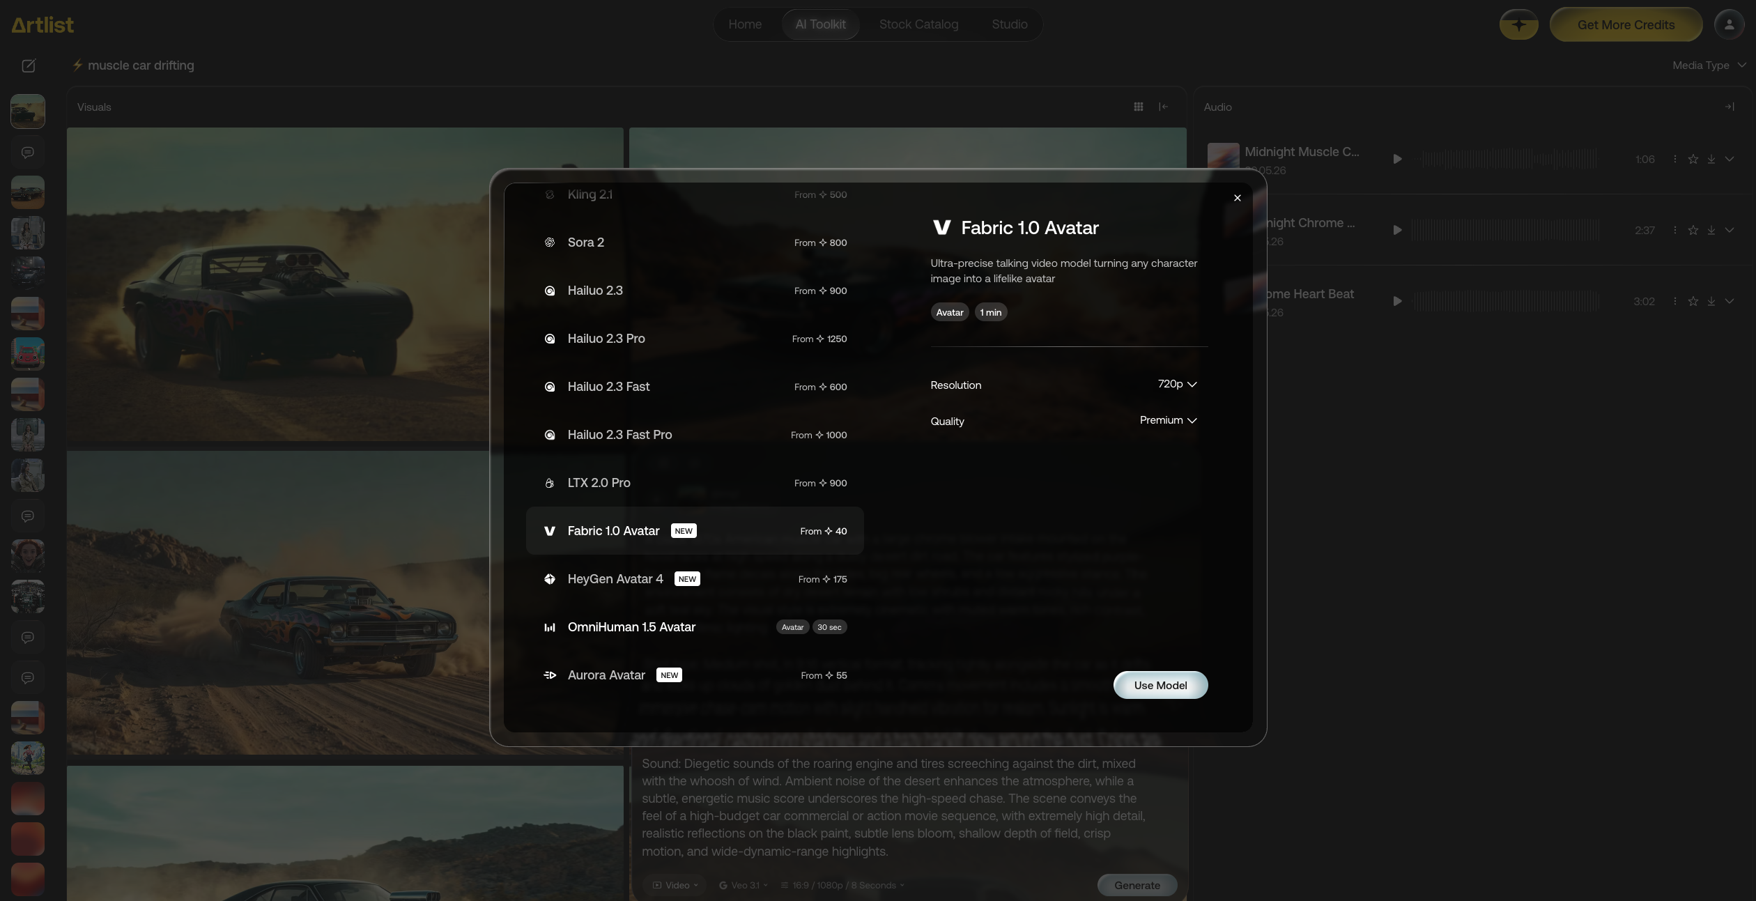Expand the Media Type dropdown

[x=1708, y=65]
